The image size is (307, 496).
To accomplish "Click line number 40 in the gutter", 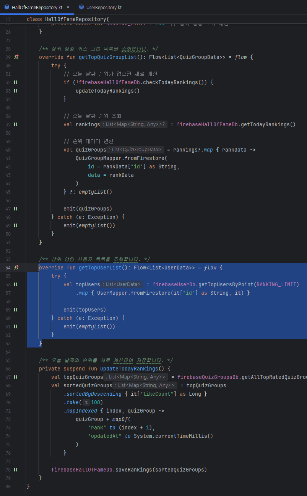I will pyautogui.click(x=8, y=150).
